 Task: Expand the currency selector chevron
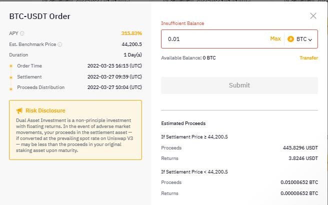(x=310, y=39)
